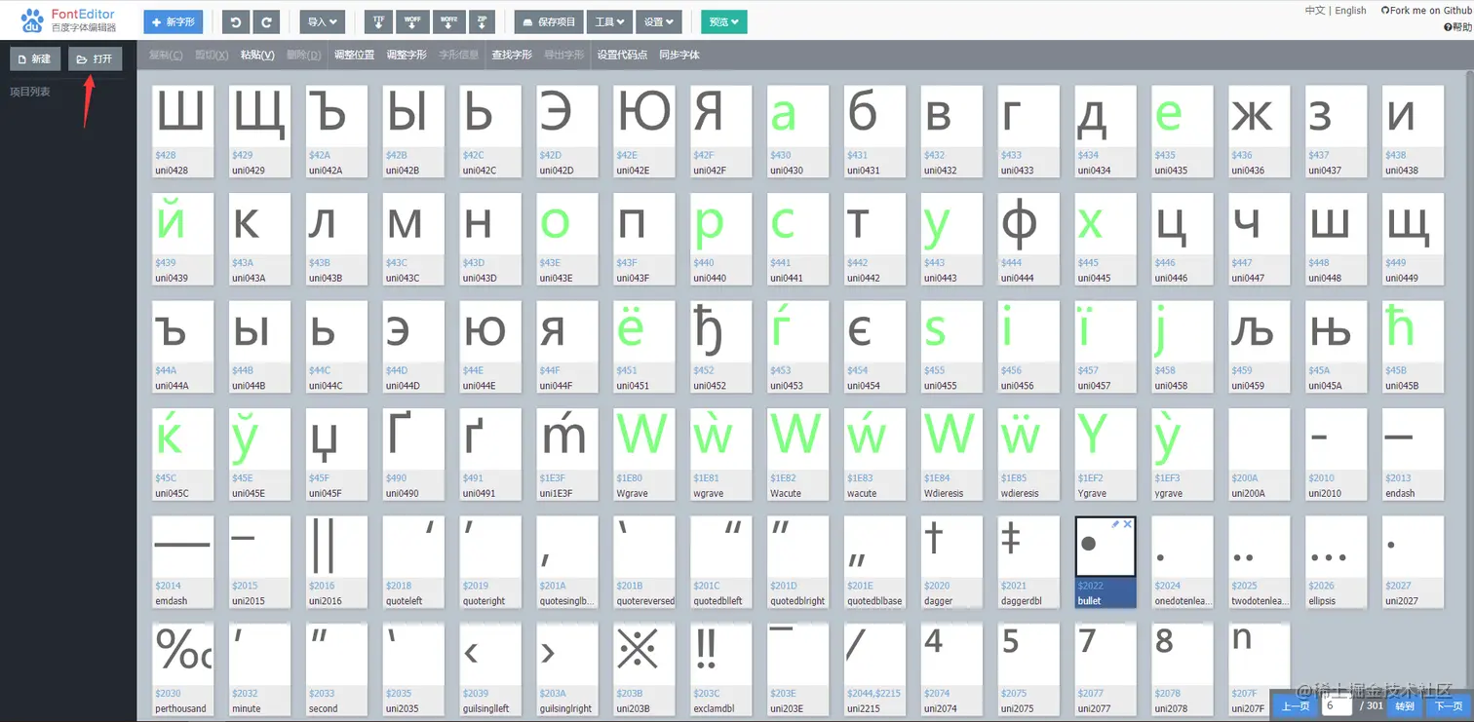Open the 导入 import dropdown
This screenshot has width=1474, height=722.
tap(322, 21)
